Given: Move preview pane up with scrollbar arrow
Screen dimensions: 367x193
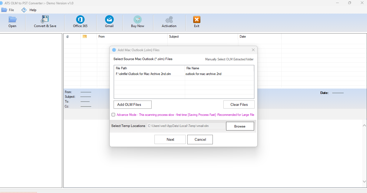Looking at the screenshot, I should (x=364, y=125).
